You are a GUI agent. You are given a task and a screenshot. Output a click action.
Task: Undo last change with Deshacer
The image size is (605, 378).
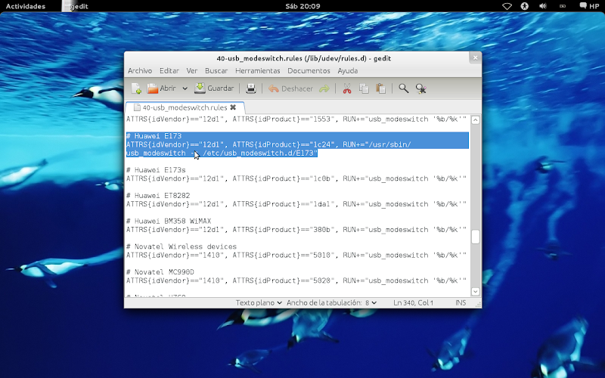[290, 88]
